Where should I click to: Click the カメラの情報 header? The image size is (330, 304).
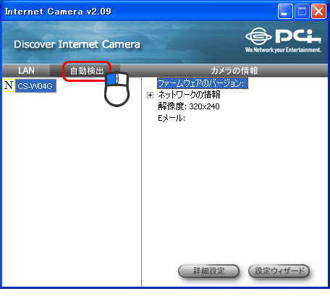click(234, 71)
